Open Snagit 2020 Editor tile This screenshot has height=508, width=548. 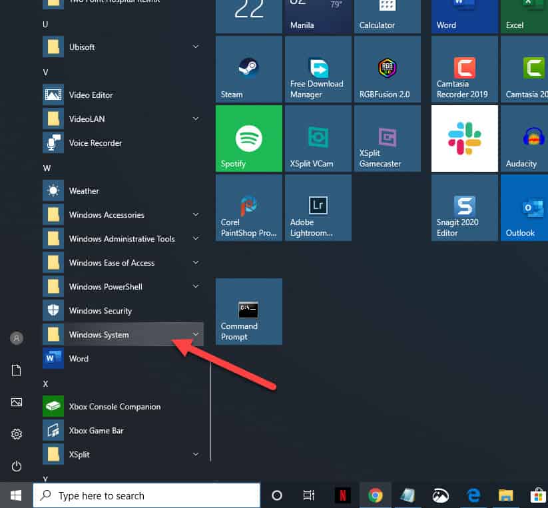click(x=465, y=208)
